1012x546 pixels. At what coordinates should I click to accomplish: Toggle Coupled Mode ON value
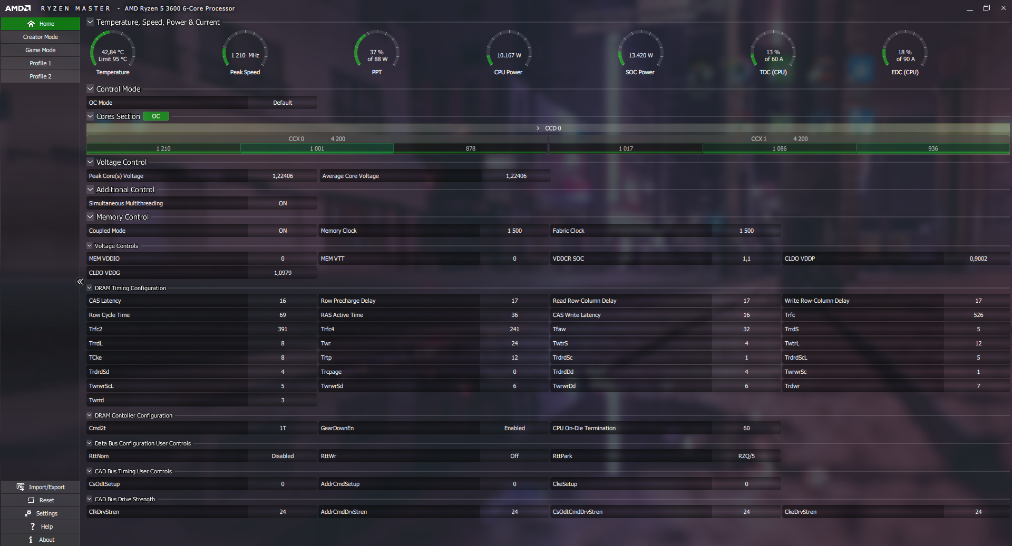283,231
